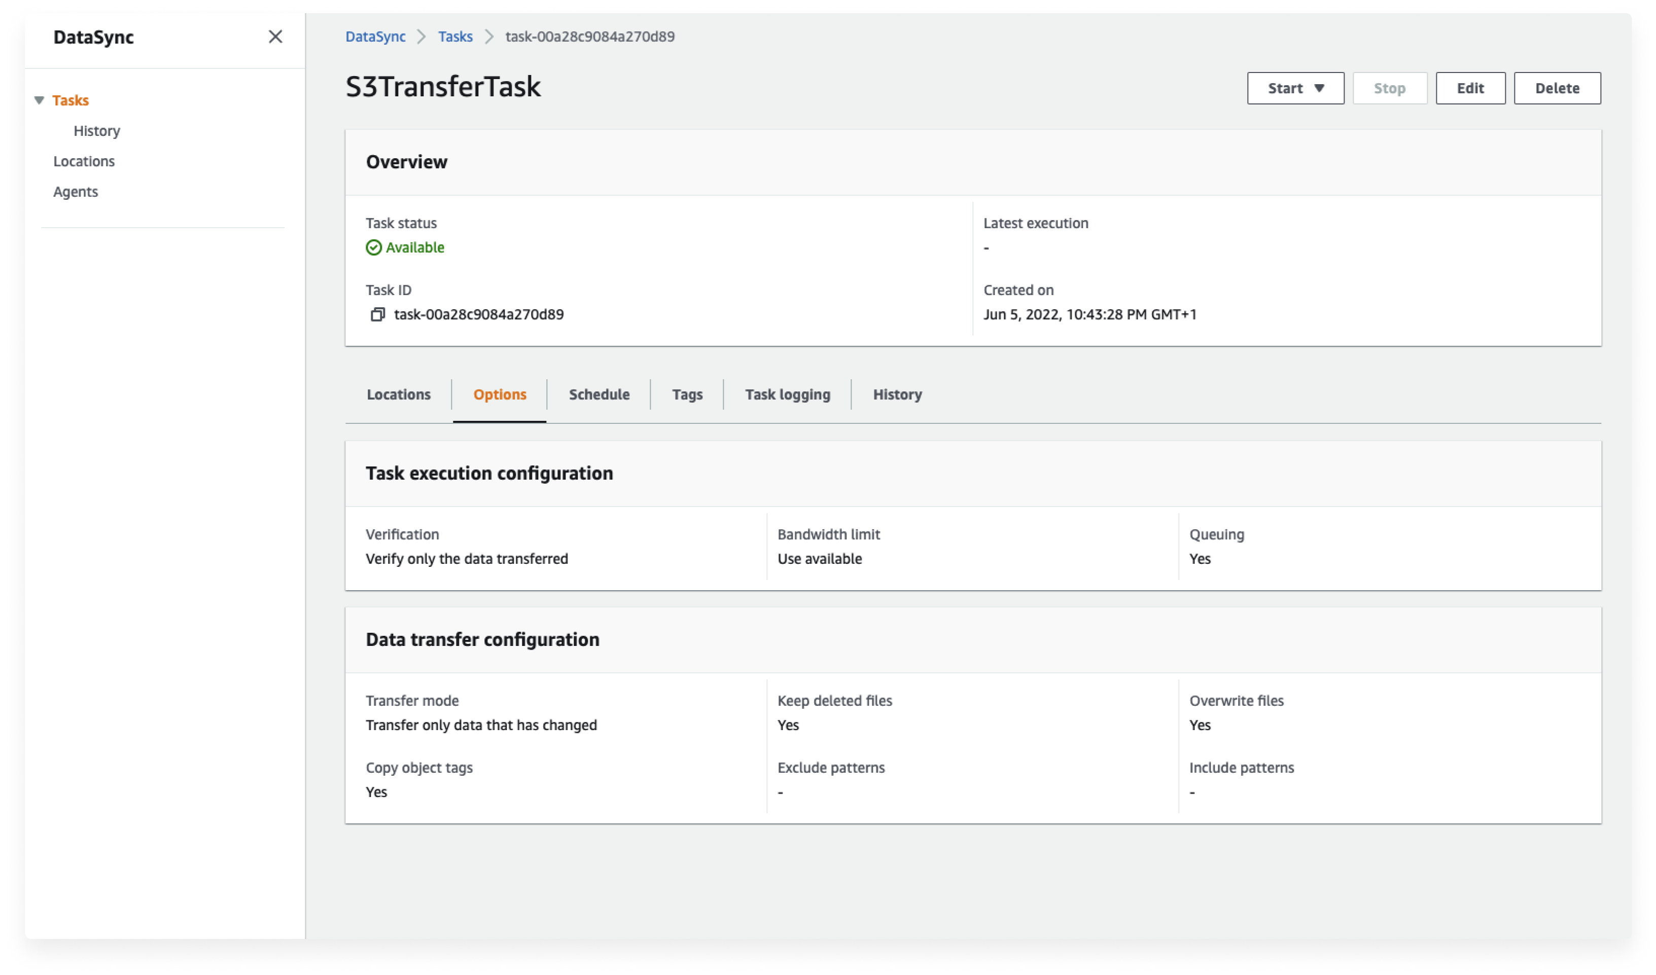Click the Edit button
Viewport: 1656px width, 975px height.
[x=1470, y=88]
